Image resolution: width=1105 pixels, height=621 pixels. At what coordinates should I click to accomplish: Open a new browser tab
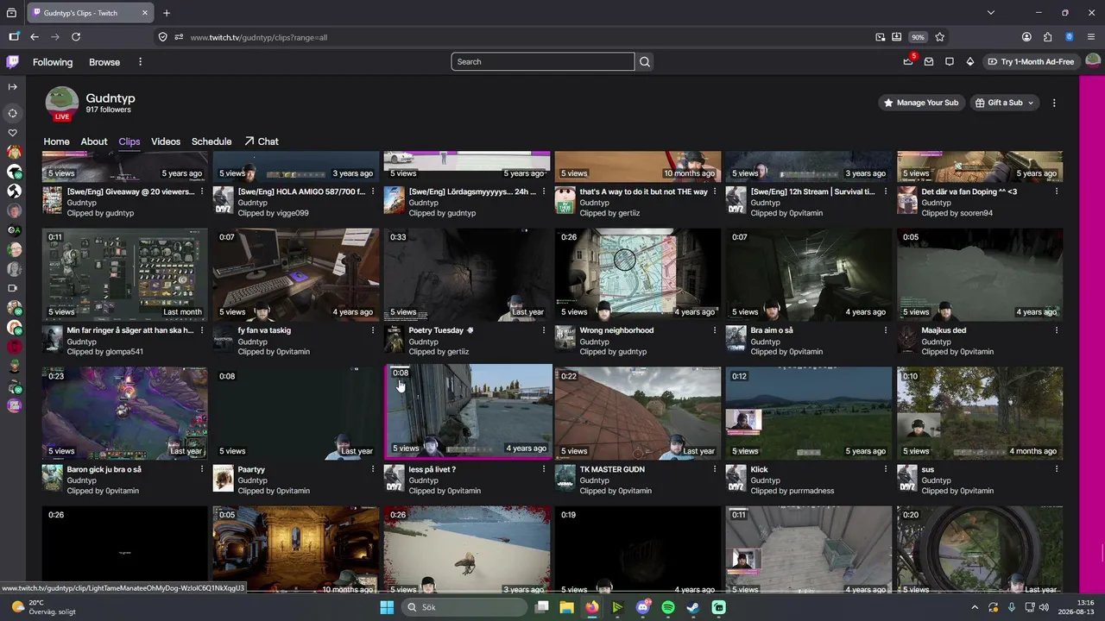167,13
